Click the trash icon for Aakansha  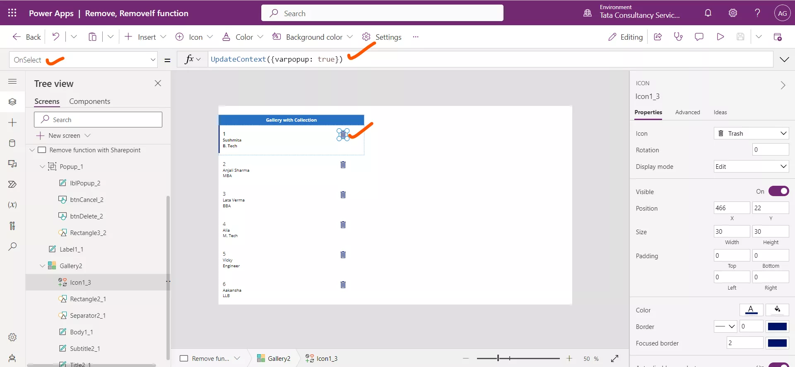point(343,285)
